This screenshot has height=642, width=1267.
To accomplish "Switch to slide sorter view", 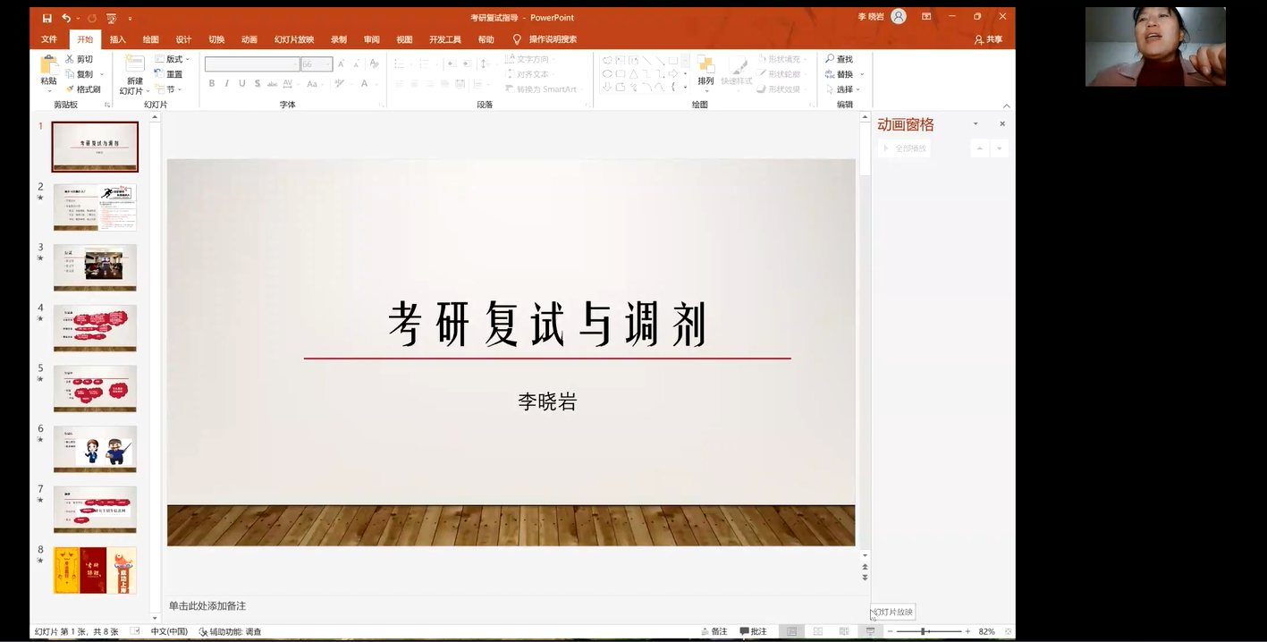I will 817,631.
